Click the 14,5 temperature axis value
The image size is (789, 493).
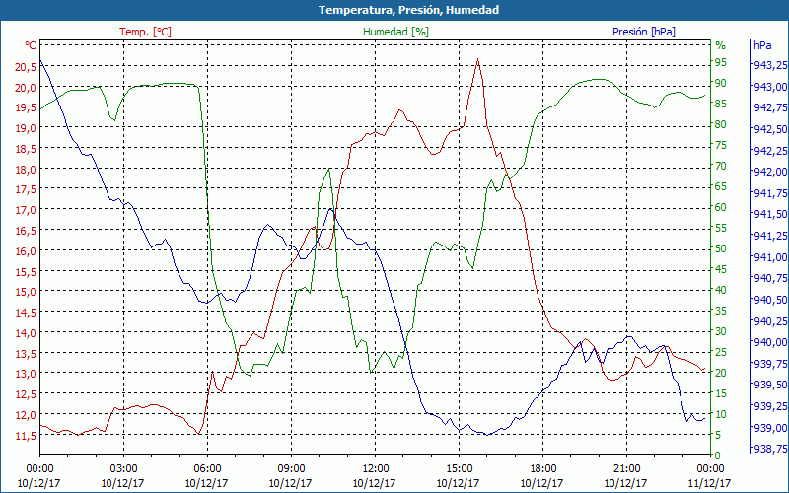pyautogui.click(x=26, y=313)
